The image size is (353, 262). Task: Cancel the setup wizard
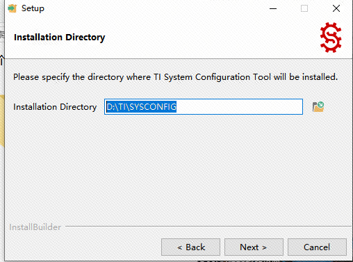[x=317, y=247]
